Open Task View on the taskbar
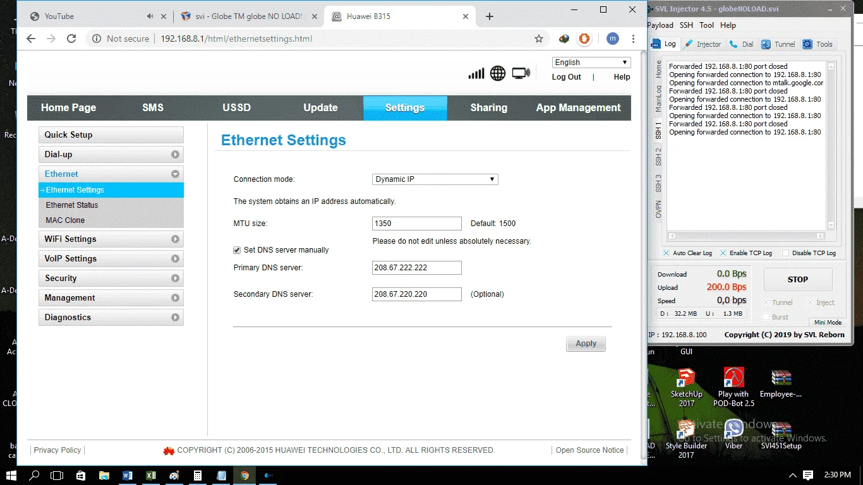The image size is (863, 485). click(x=57, y=476)
